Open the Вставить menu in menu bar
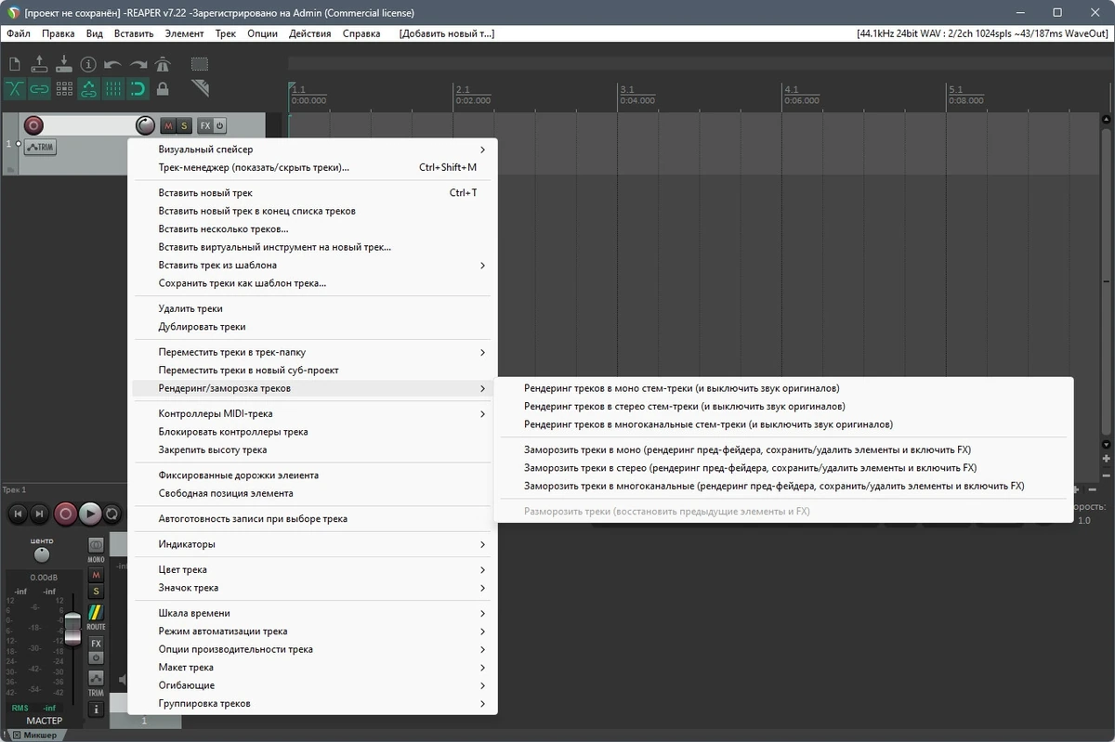1115x742 pixels. click(x=134, y=33)
